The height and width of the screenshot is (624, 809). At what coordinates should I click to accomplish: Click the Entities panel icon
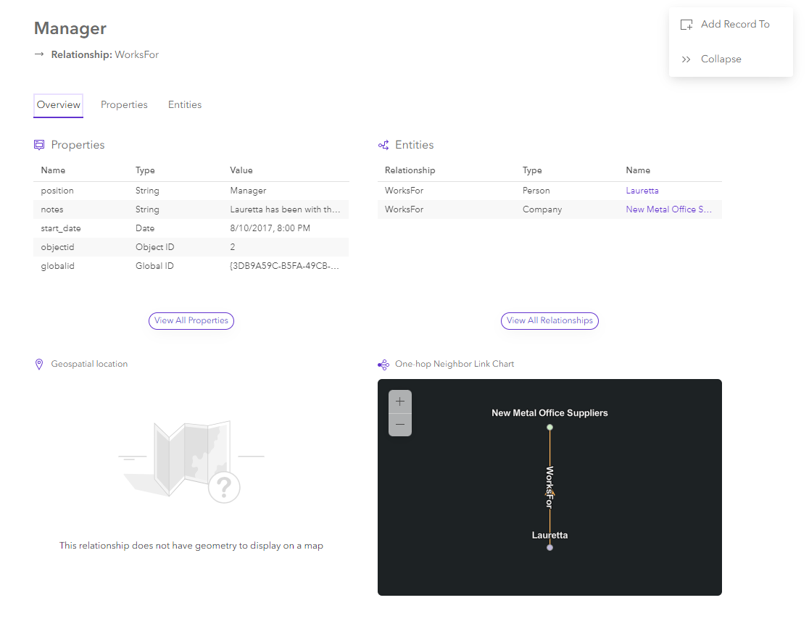point(383,144)
